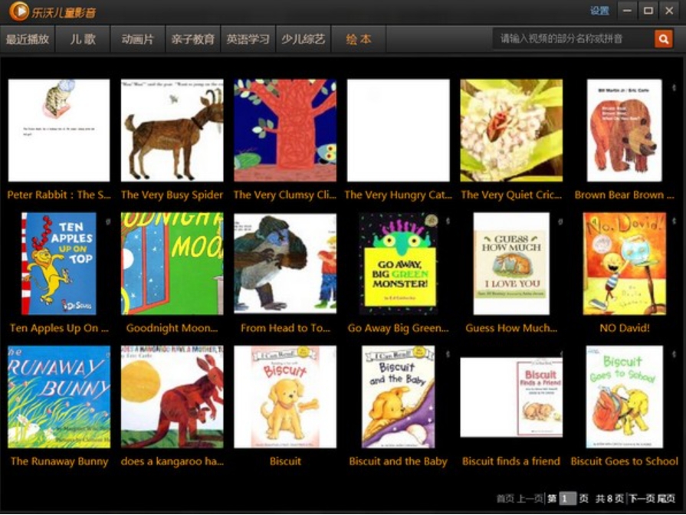The height and width of the screenshot is (515, 686).
Task: Click the page number box showing 1
Action: point(567,498)
